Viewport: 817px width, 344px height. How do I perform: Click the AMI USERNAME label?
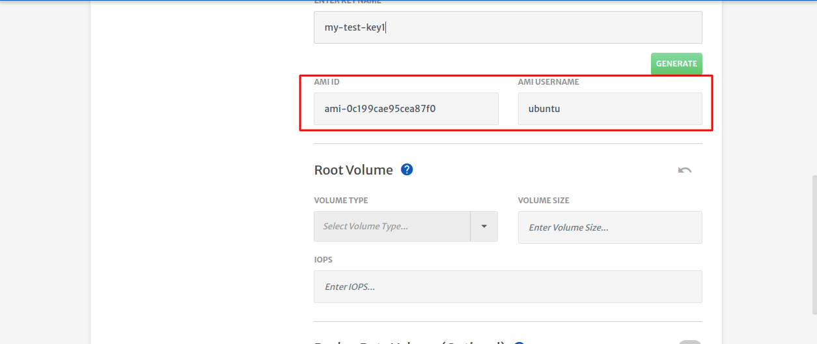[549, 82]
